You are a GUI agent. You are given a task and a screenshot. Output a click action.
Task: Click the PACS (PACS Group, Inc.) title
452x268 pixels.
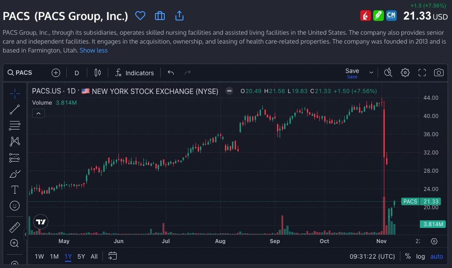point(65,16)
